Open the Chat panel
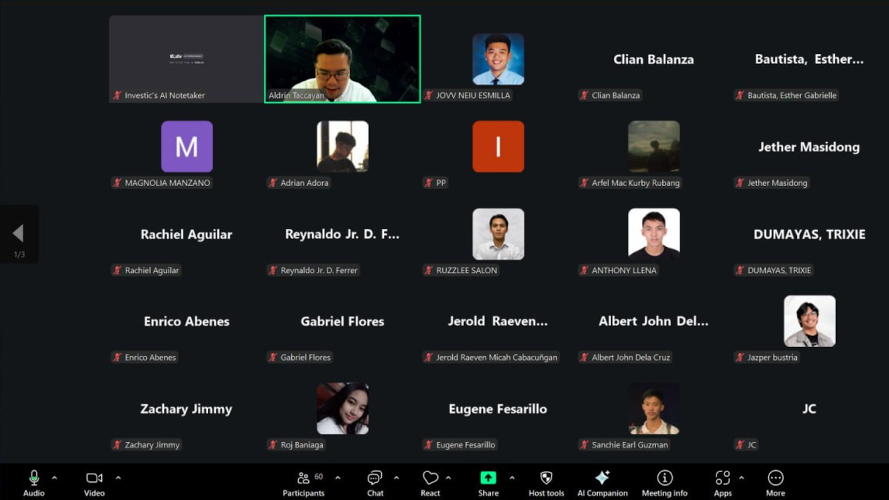The width and height of the screenshot is (889, 500). [x=375, y=478]
